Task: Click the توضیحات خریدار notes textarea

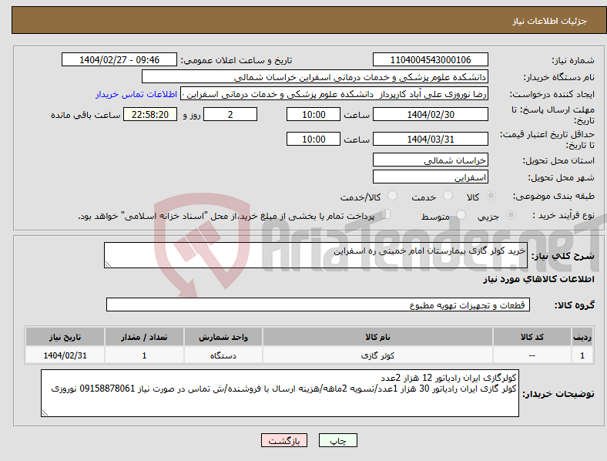Action: pos(280,393)
